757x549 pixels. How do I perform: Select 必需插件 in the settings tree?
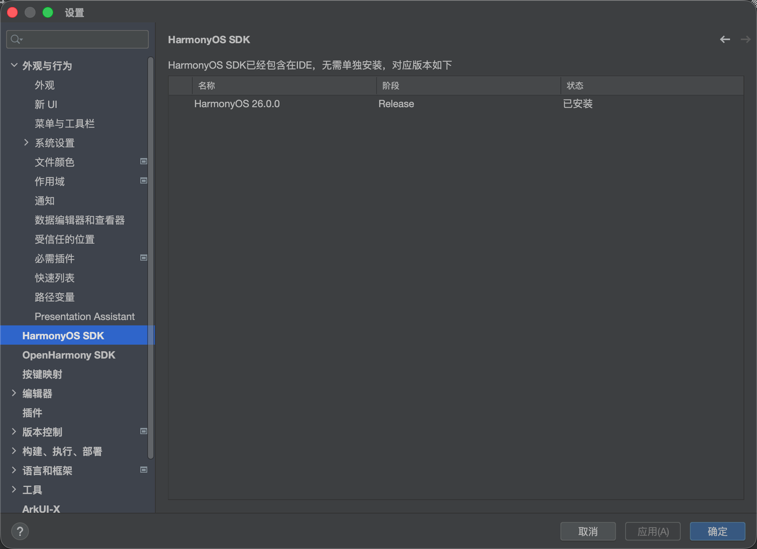(54, 259)
